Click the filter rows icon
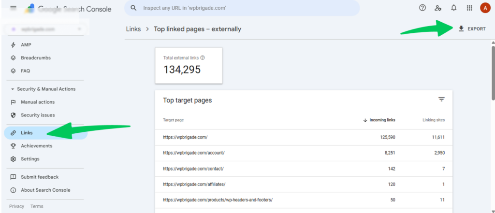The height and width of the screenshot is (213, 495). [441, 99]
